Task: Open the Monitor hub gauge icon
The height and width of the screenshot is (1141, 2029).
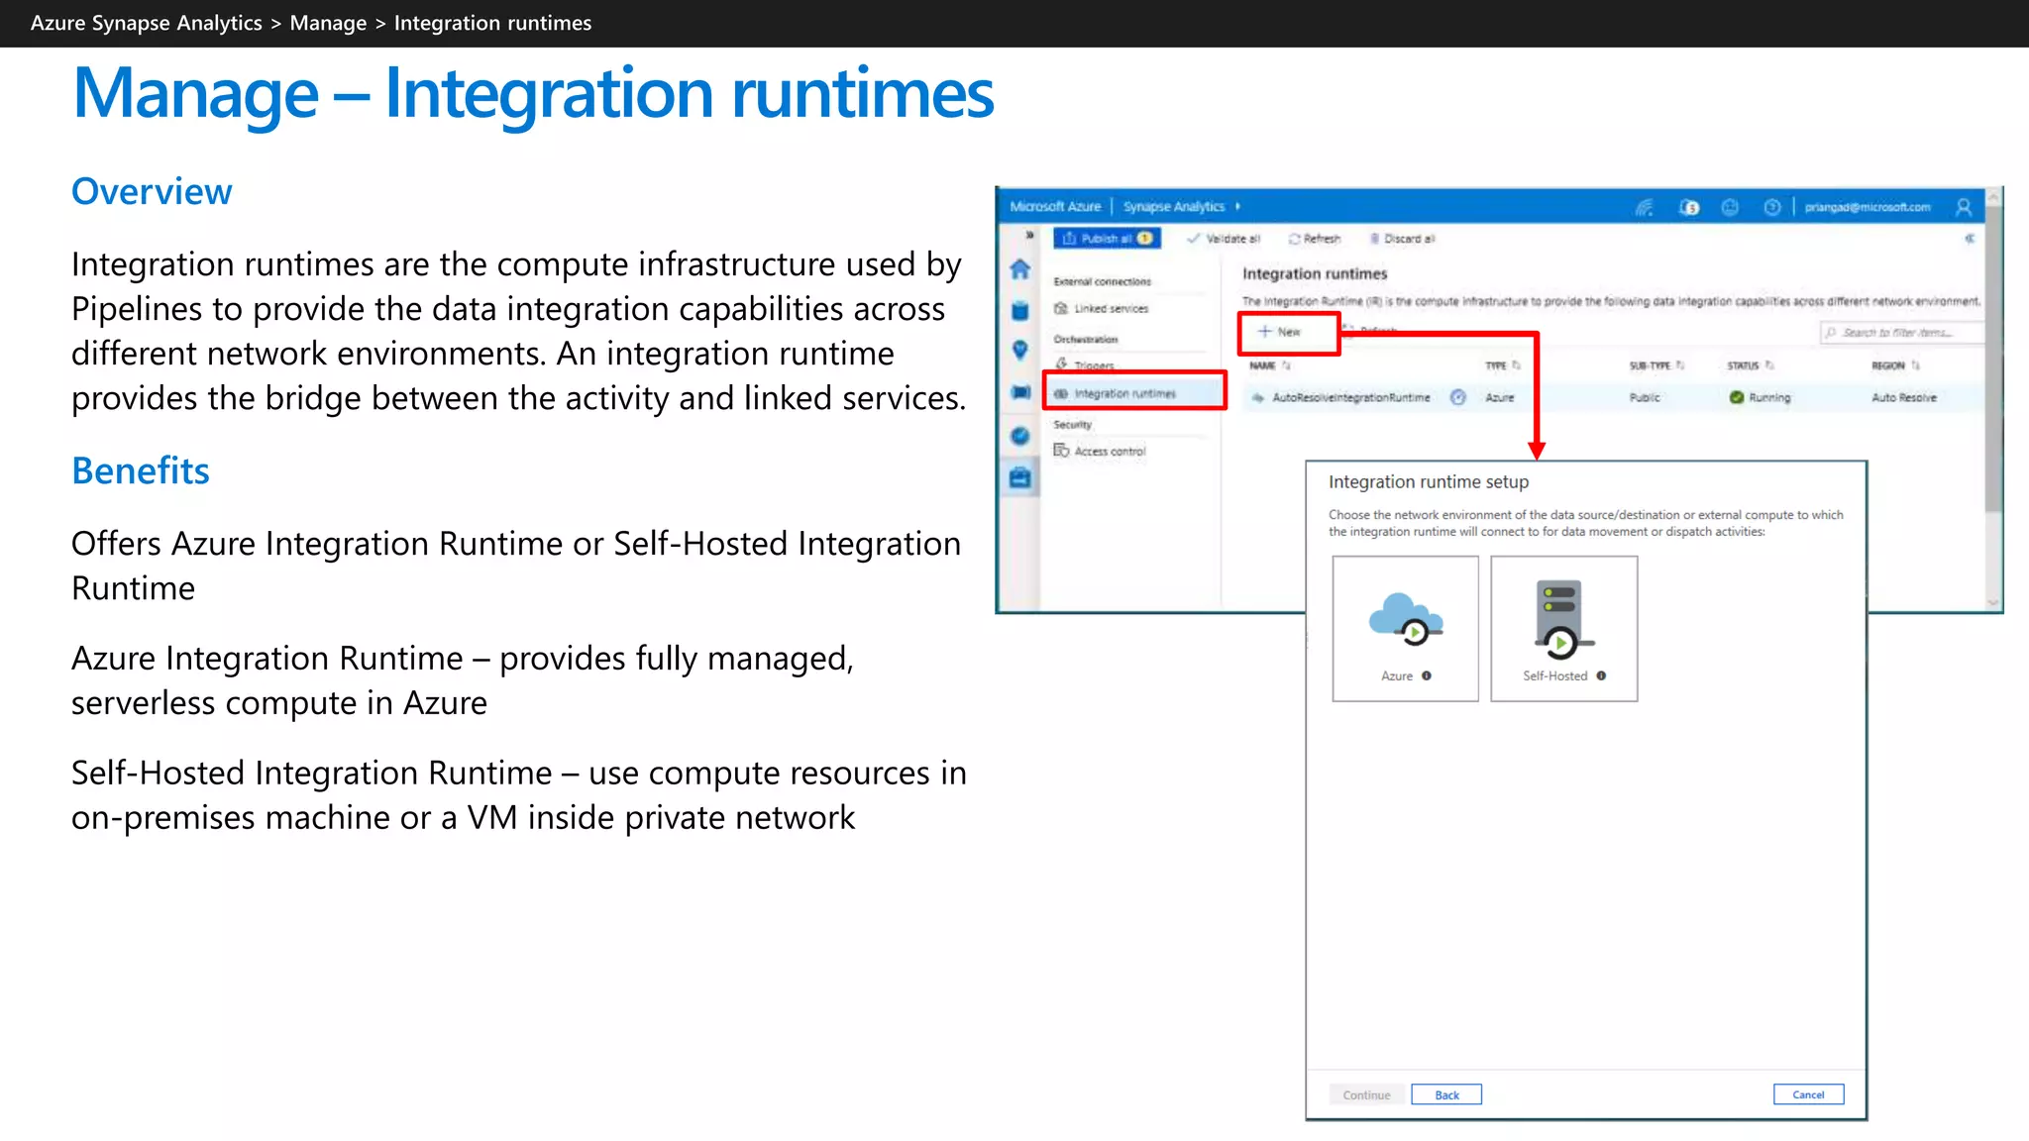Action: tap(1019, 436)
